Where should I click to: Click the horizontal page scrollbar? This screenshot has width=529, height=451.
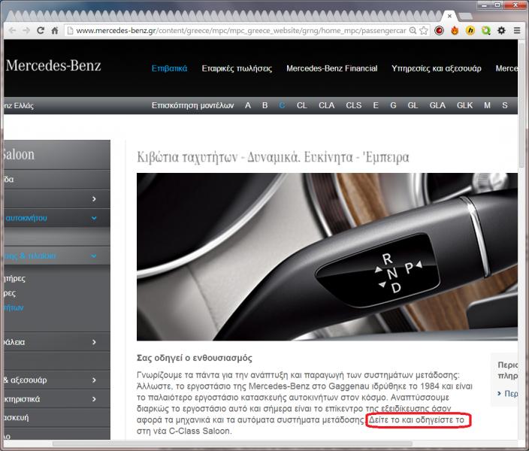232,443
